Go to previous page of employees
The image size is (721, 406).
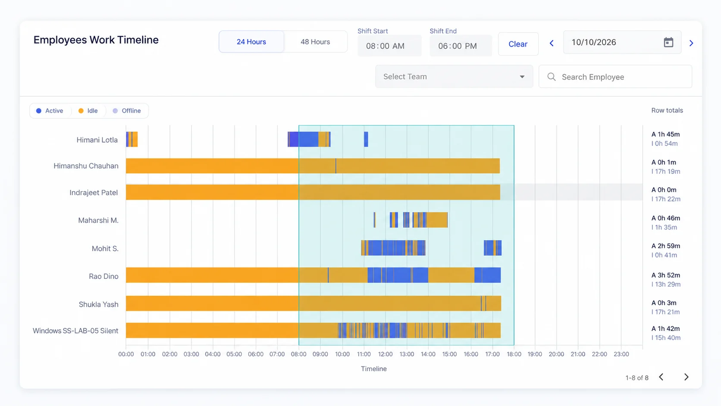pos(661,377)
